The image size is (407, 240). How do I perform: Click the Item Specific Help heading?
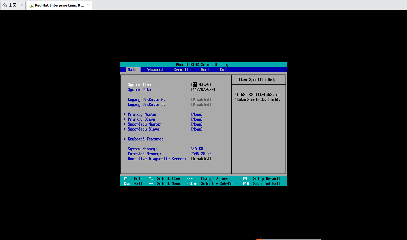[257, 79]
